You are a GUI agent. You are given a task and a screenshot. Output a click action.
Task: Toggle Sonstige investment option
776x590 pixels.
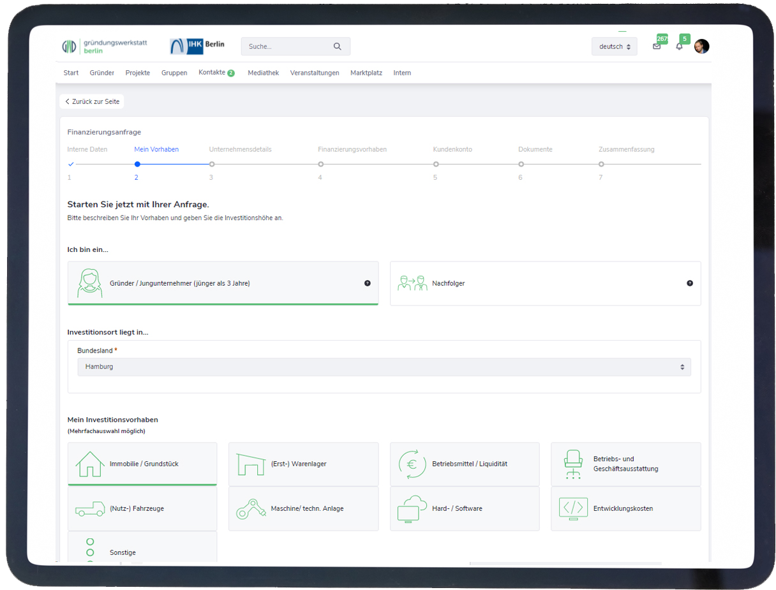point(142,547)
